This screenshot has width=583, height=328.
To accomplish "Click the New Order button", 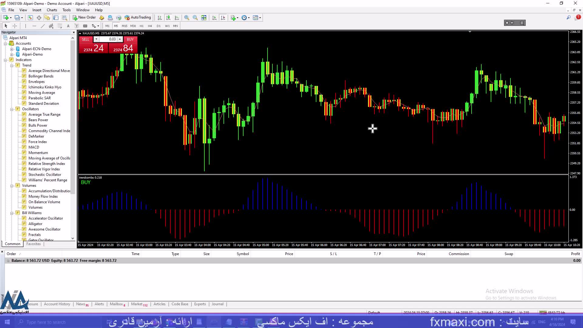I will tap(84, 18).
